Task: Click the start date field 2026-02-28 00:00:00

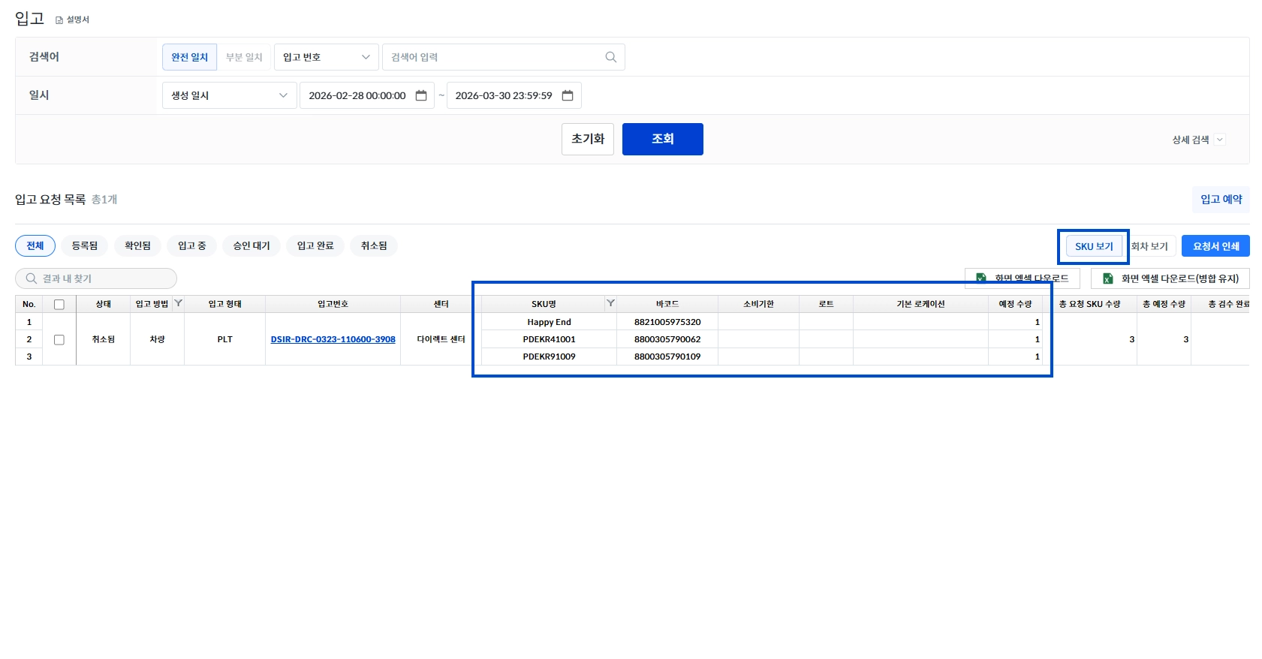Action: point(367,95)
